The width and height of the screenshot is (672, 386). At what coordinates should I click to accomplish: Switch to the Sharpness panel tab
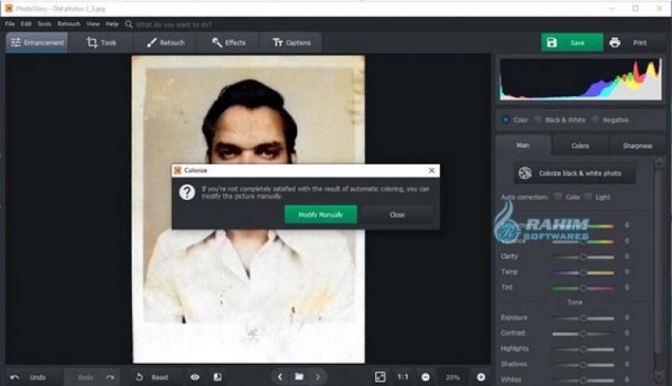tap(637, 146)
